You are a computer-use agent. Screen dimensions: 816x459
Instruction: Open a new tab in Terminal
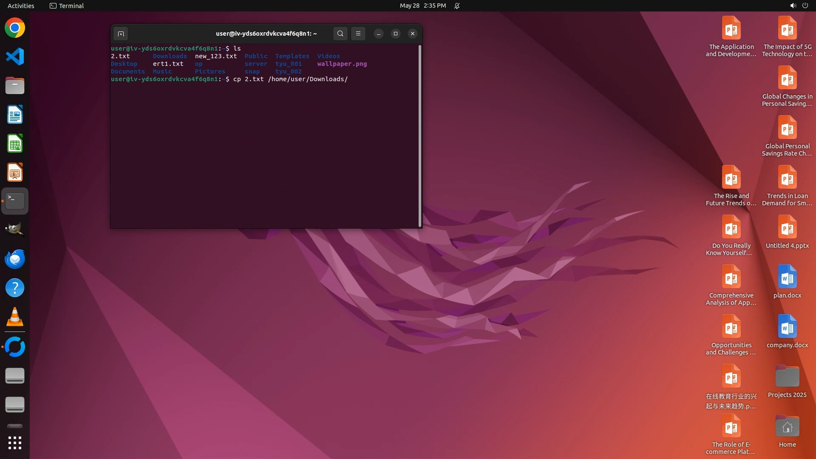tap(121, 34)
